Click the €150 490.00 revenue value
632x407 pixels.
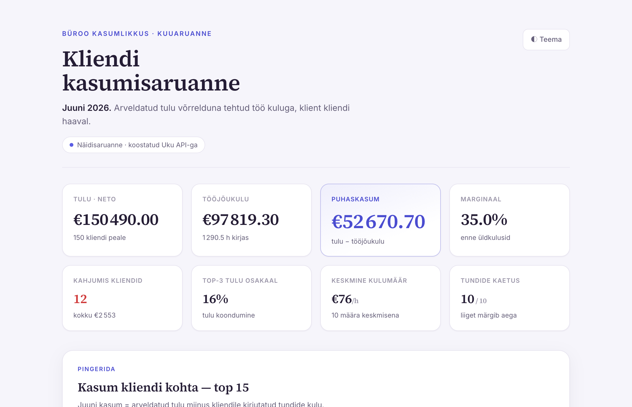point(116,220)
